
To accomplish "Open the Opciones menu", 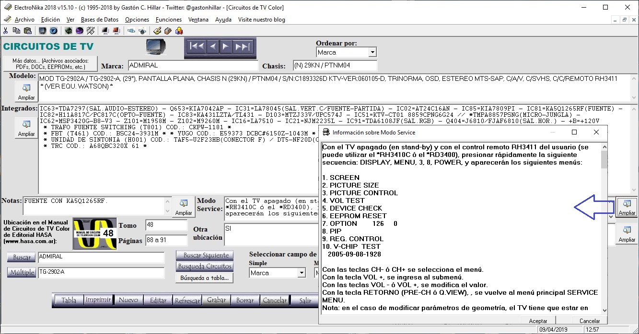I will pyautogui.click(x=137, y=20).
